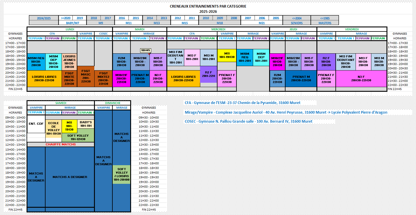Select the LOISIRS JEUNES Monday slot
The height and width of the screenshot is (215, 416).
(69, 61)
